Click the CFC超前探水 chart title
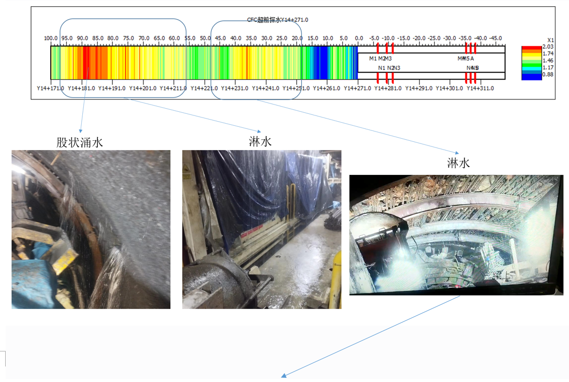This screenshot has width=569, height=382. pyautogui.click(x=277, y=20)
